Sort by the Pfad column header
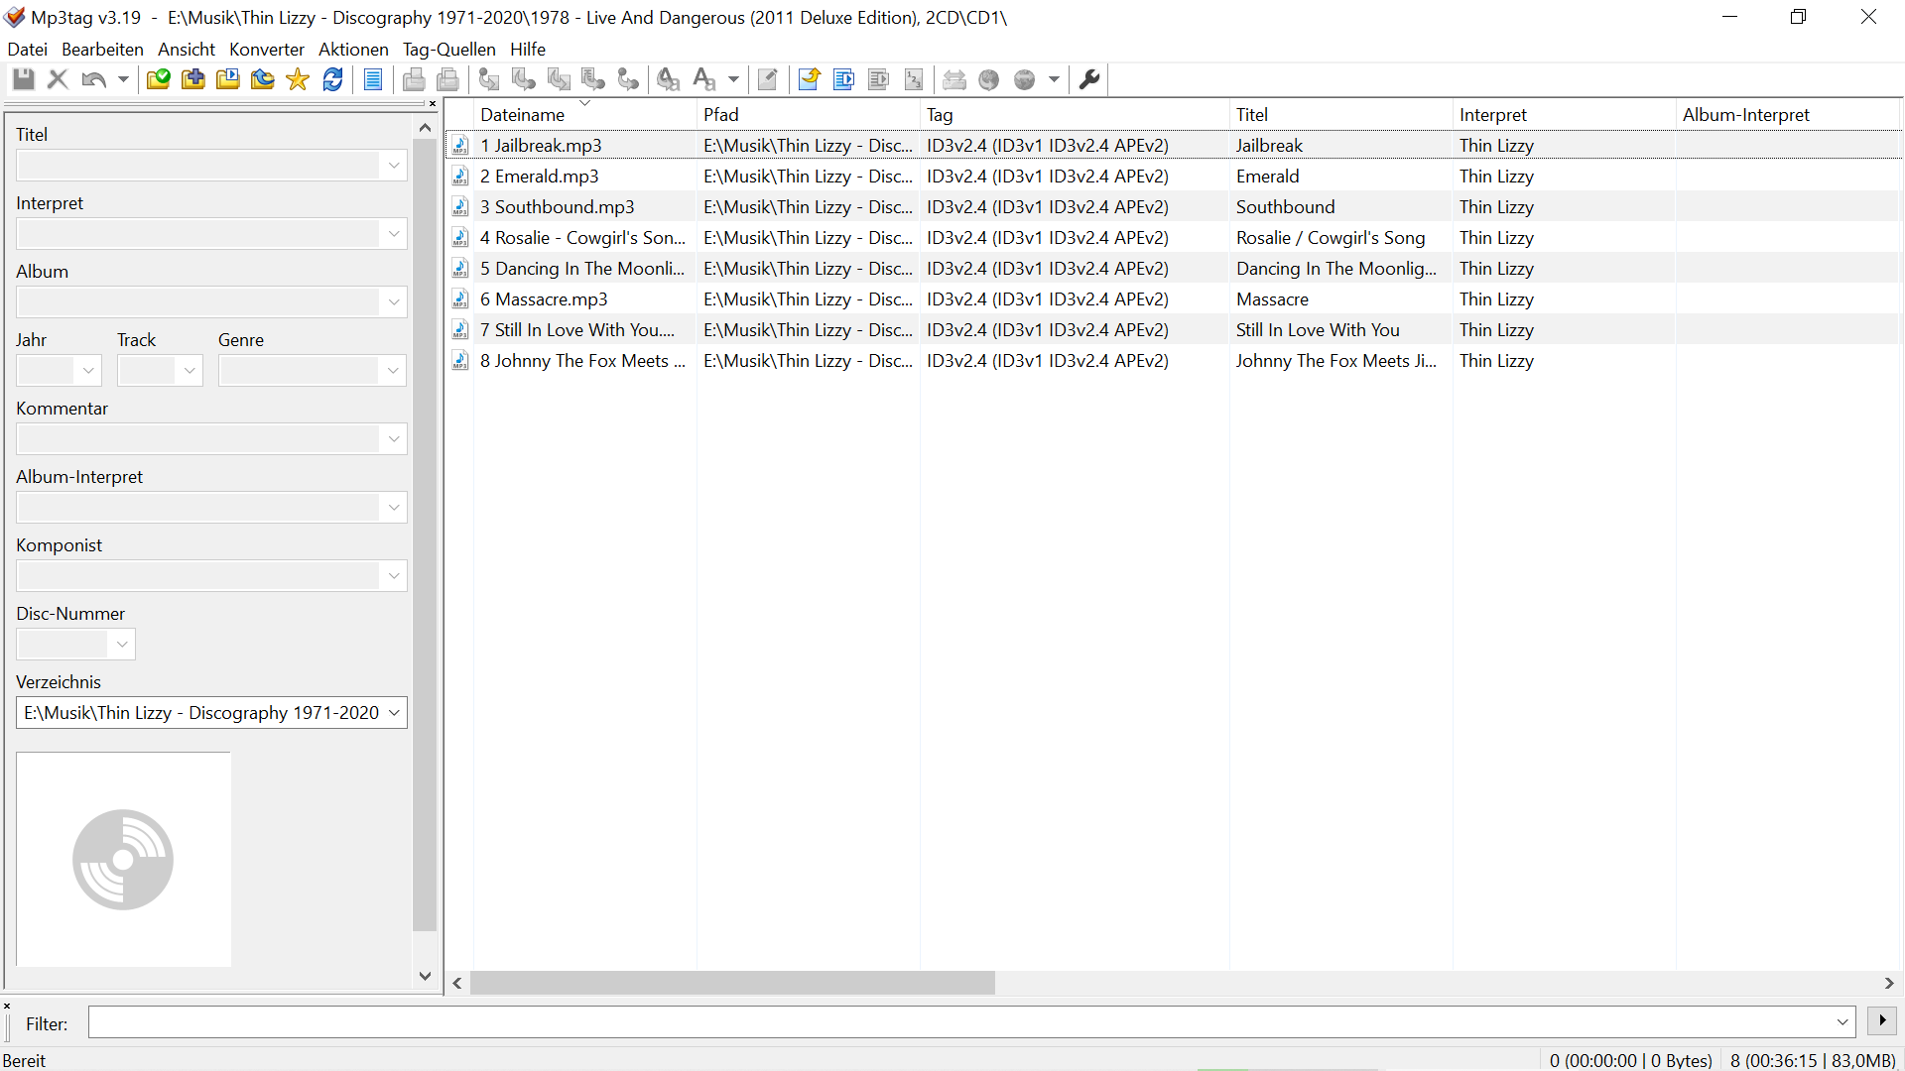The height and width of the screenshot is (1071, 1905). click(809, 115)
